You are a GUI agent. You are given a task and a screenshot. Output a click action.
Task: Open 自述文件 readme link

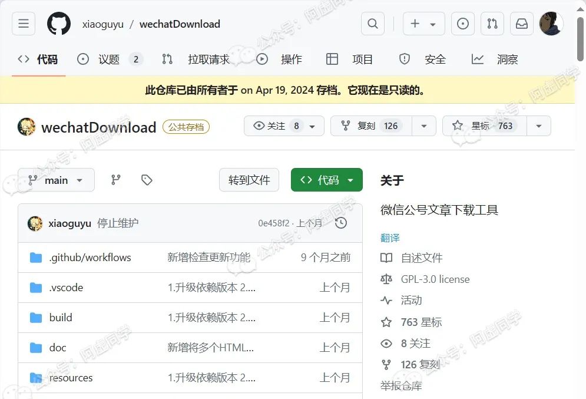pos(422,258)
